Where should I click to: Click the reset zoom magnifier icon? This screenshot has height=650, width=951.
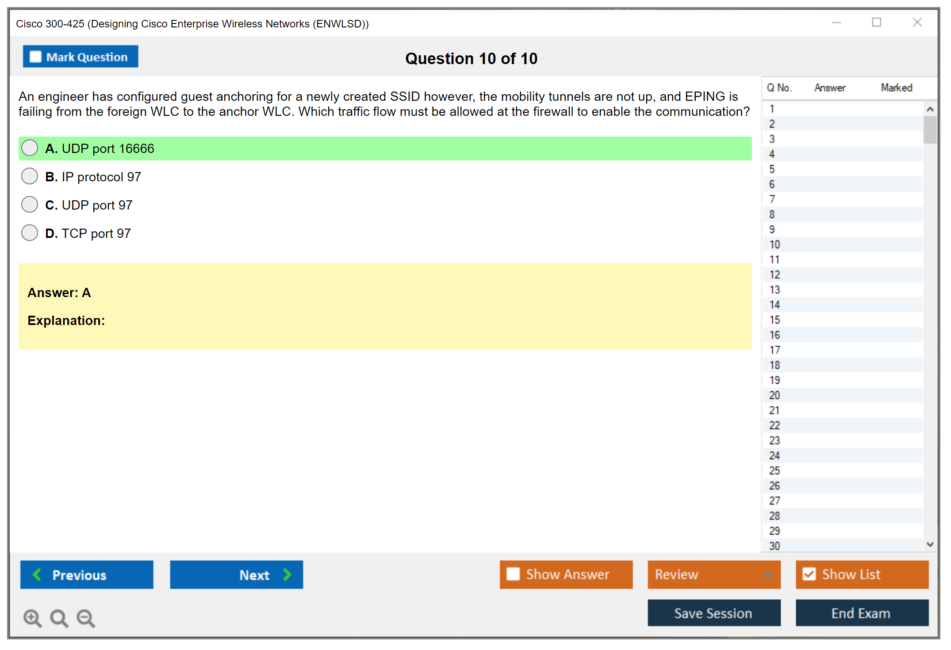(59, 618)
